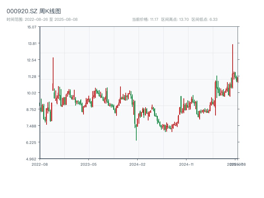The width and height of the screenshot is (264, 198).
Task: Click the 11.28 y-axis tick label
Action: point(32,76)
